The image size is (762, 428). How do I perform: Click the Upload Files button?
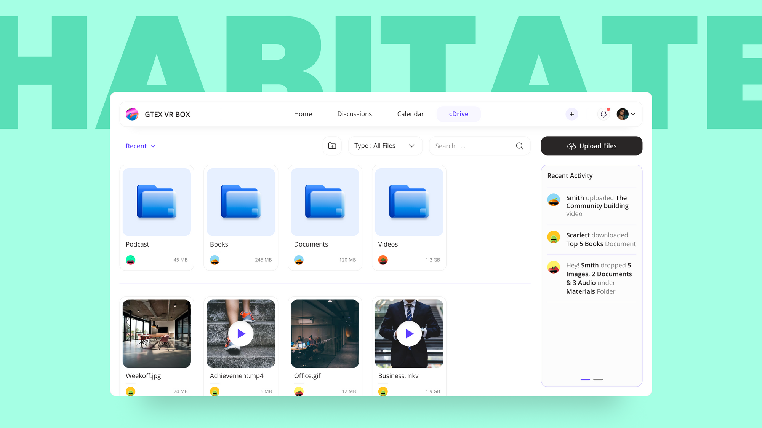(x=591, y=146)
